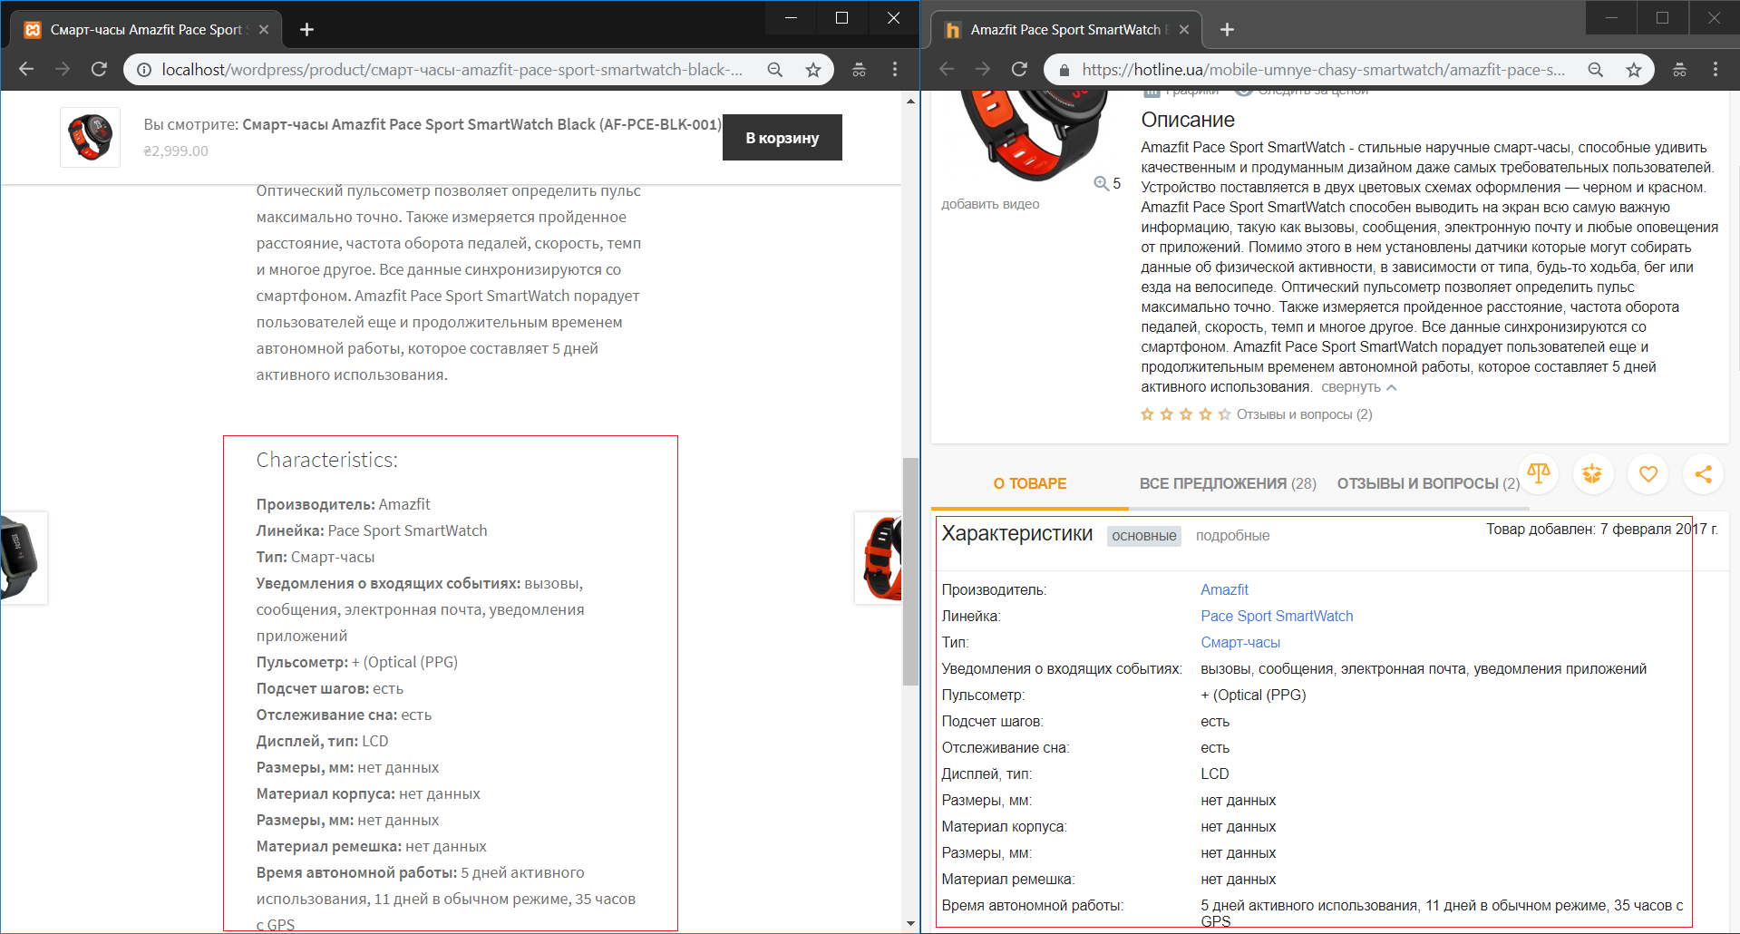
Task: Open hotline browser three-dot menu
Action: 1716,70
